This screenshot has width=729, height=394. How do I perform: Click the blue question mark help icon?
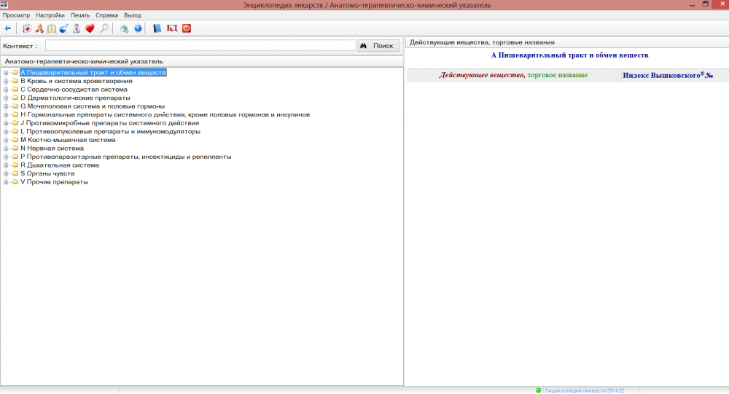(137, 28)
